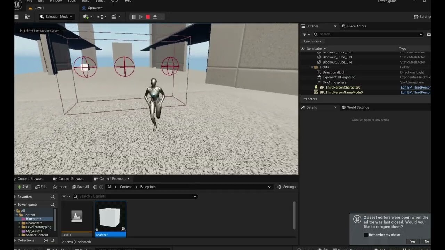Viewport: 445px width, 250px height.
Task: Click the Window menu item
Action: [56, 1]
